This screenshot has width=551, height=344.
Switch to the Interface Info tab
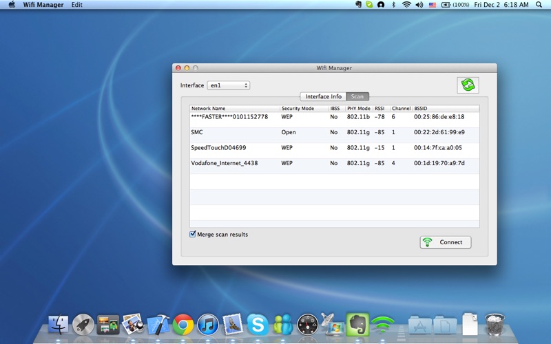[x=323, y=96]
